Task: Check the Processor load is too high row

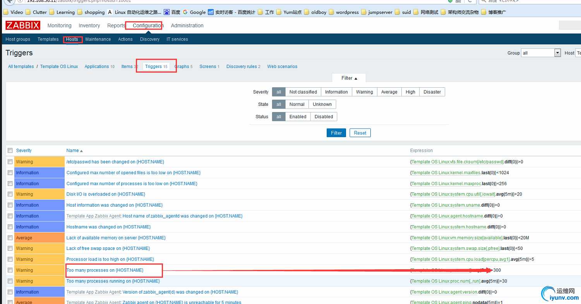Action: 10,259
